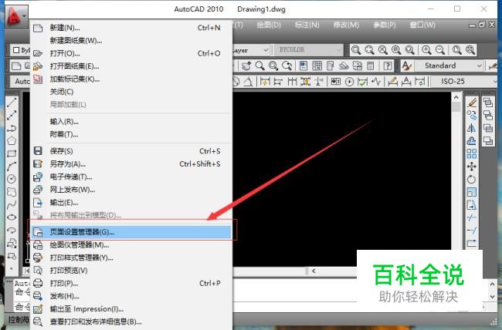
Task: Open the AutoCAD application menu button
Action: click(x=16, y=16)
